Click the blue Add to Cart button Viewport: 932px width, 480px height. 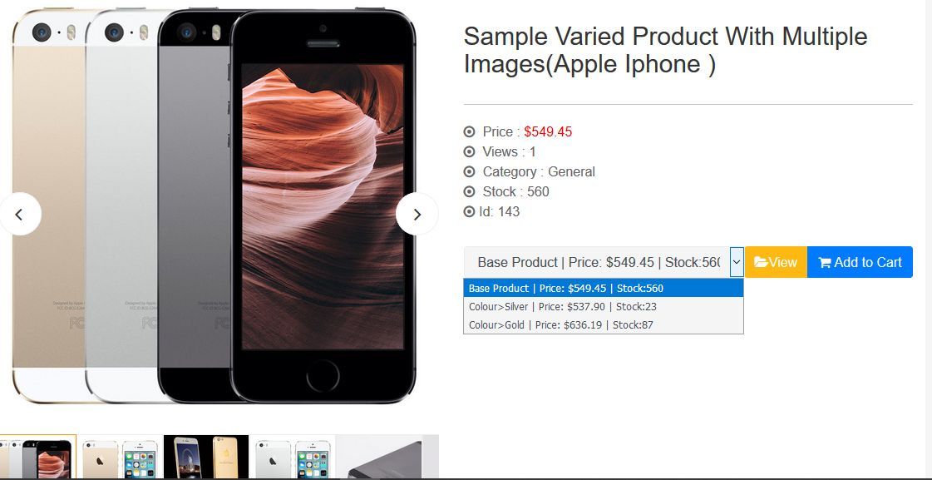pyautogui.click(x=860, y=262)
